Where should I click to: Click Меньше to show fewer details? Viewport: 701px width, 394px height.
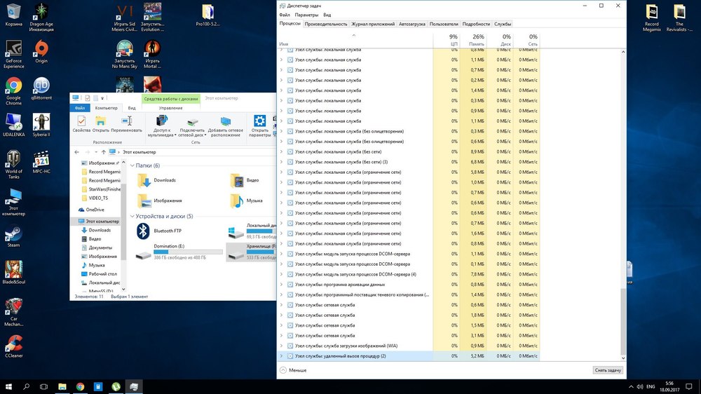coord(293,370)
